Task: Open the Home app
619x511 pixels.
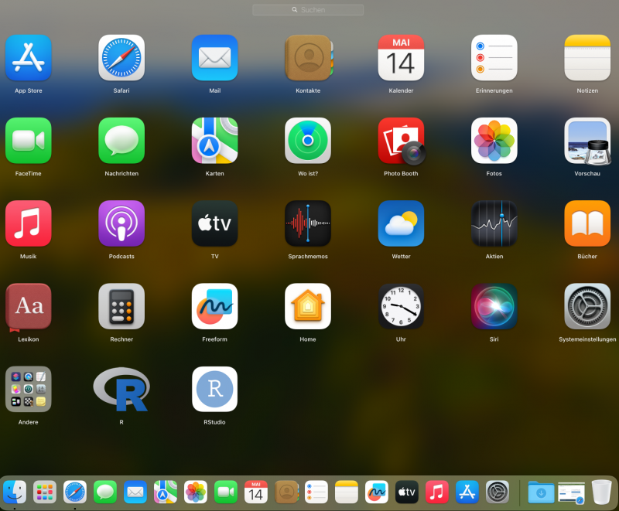Action: click(308, 306)
